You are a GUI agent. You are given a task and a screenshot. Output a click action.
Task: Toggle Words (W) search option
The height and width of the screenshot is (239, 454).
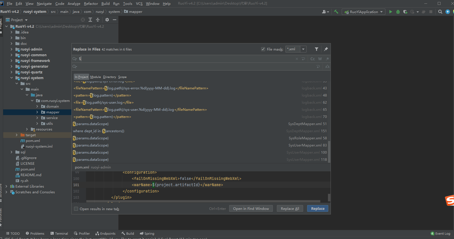point(320,59)
